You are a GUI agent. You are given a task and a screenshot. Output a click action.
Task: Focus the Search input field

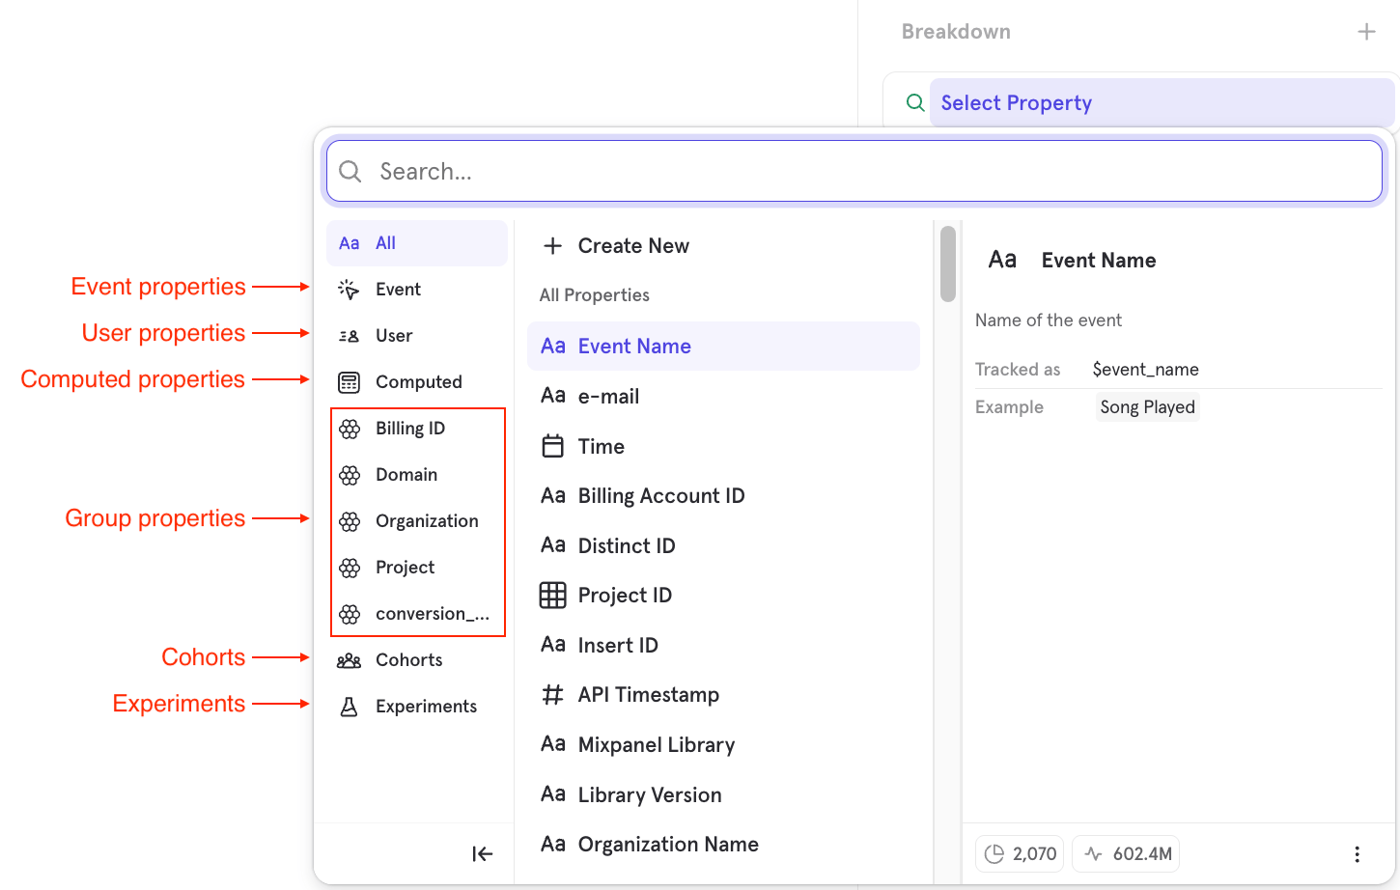[854, 172]
